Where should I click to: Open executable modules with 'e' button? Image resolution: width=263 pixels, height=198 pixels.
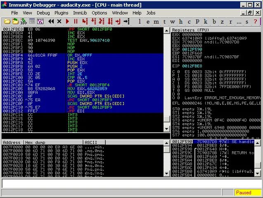[149, 21]
